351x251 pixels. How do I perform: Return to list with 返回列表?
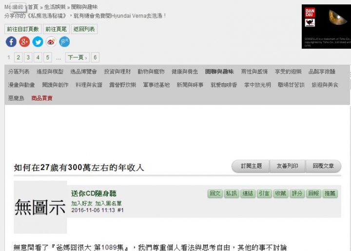click(x=84, y=29)
